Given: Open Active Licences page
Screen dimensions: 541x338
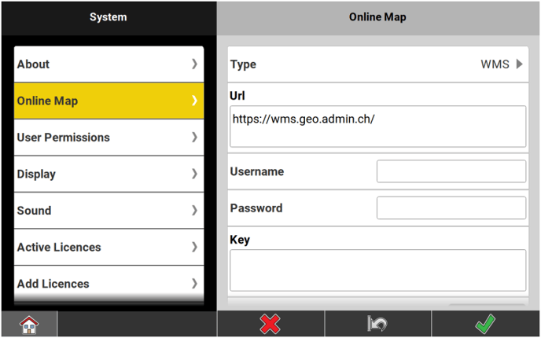Looking at the screenshot, I should point(109,247).
